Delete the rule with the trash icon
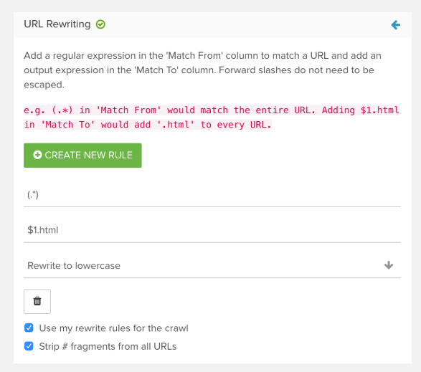Image resolution: width=421 pixels, height=372 pixels. point(37,301)
